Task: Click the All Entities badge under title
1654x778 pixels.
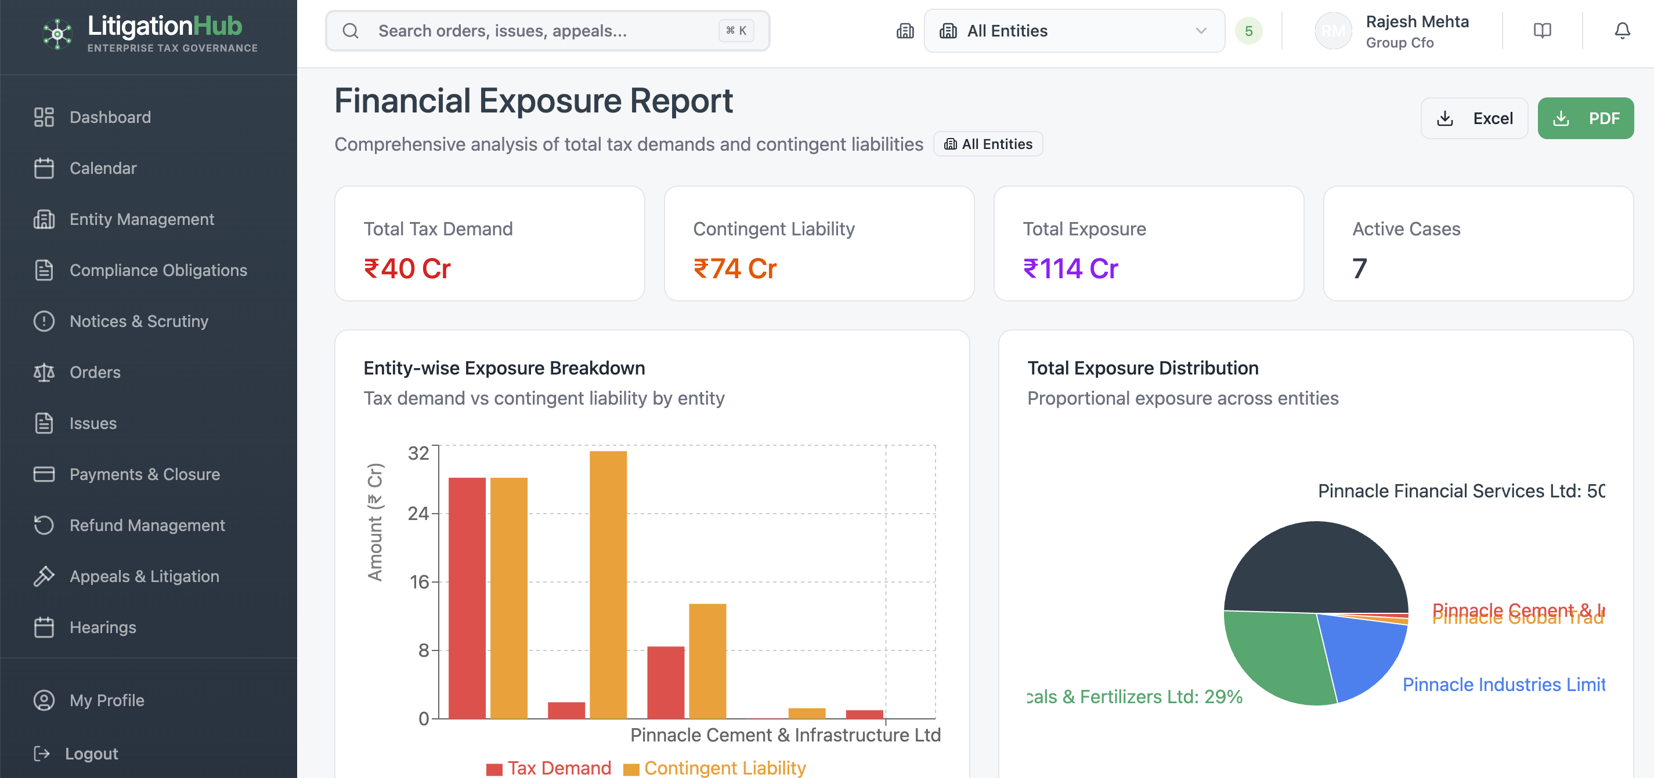Action: 988,144
